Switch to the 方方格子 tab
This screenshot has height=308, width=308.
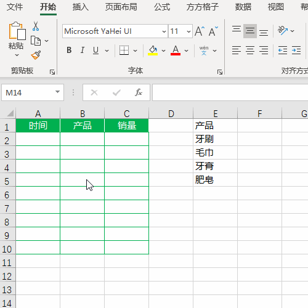coord(203,7)
